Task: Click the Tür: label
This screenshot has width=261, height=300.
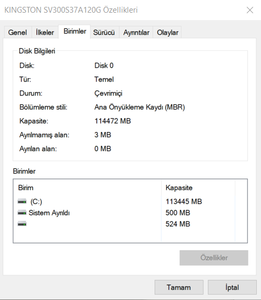Action: click(x=25, y=79)
